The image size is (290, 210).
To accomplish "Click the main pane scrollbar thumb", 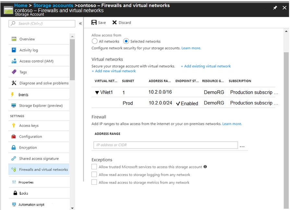I will coord(286,130).
